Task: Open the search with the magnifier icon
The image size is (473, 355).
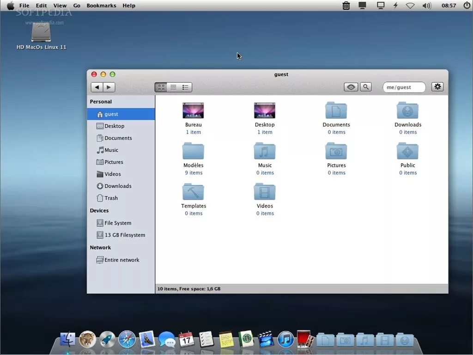Action: (x=365, y=87)
